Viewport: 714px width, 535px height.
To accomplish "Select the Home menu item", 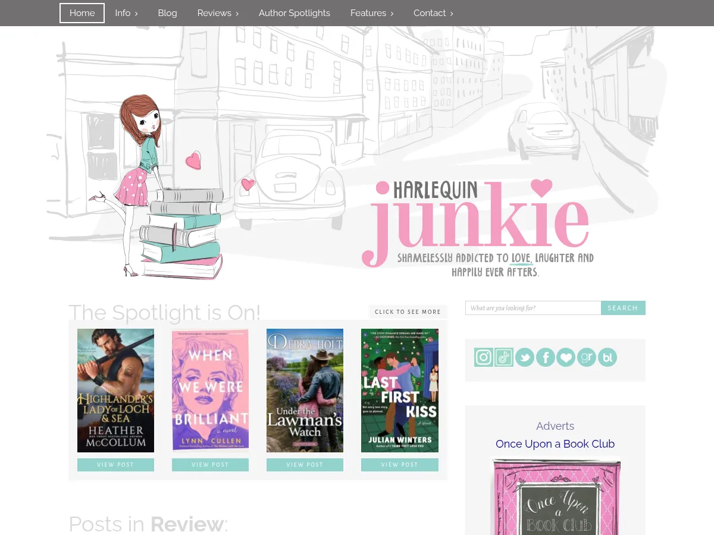I will (x=82, y=12).
